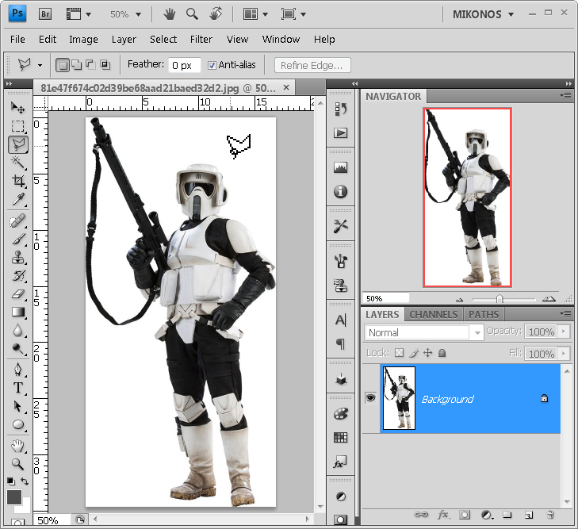Open the Histogram panel icon
Image resolution: width=578 pixels, height=529 pixels.
tap(341, 167)
